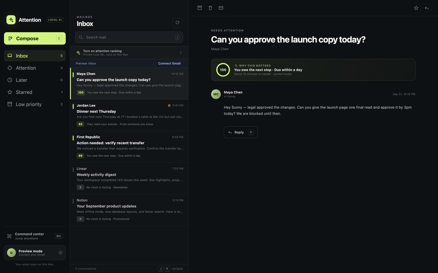Open Jordan Lee Dinner next Thursday email

[x=129, y=115]
